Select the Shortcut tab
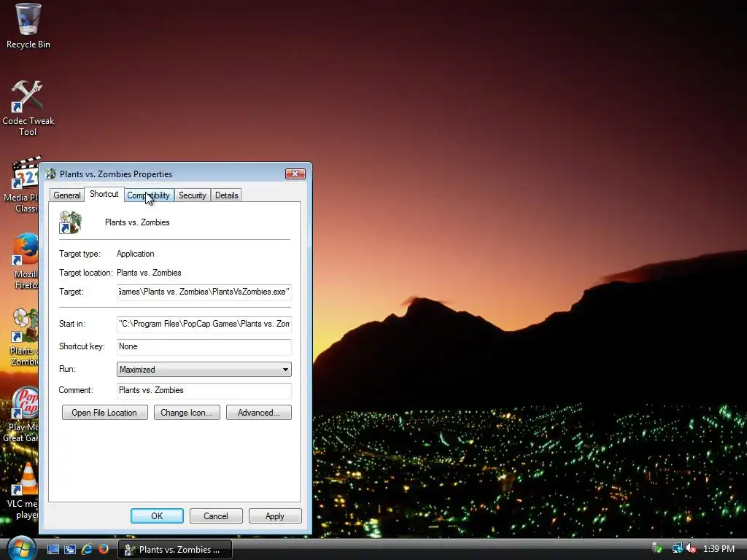 tap(104, 194)
